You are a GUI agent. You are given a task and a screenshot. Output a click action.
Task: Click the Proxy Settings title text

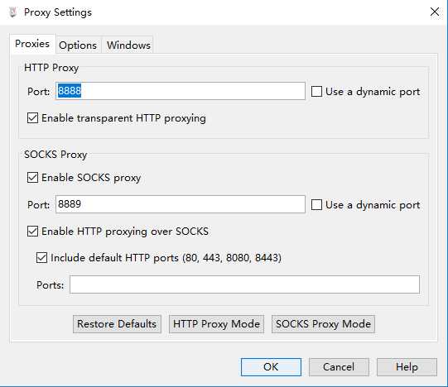point(58,12)
